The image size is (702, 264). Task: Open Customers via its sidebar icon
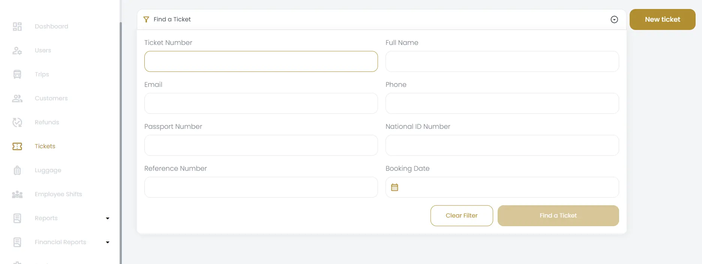point(17,98)
